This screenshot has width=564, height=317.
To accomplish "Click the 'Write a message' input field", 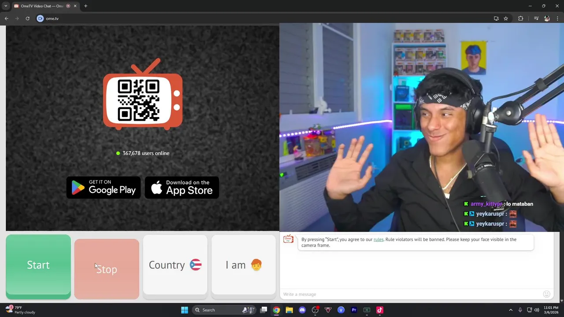I will (x=412, y=294).
